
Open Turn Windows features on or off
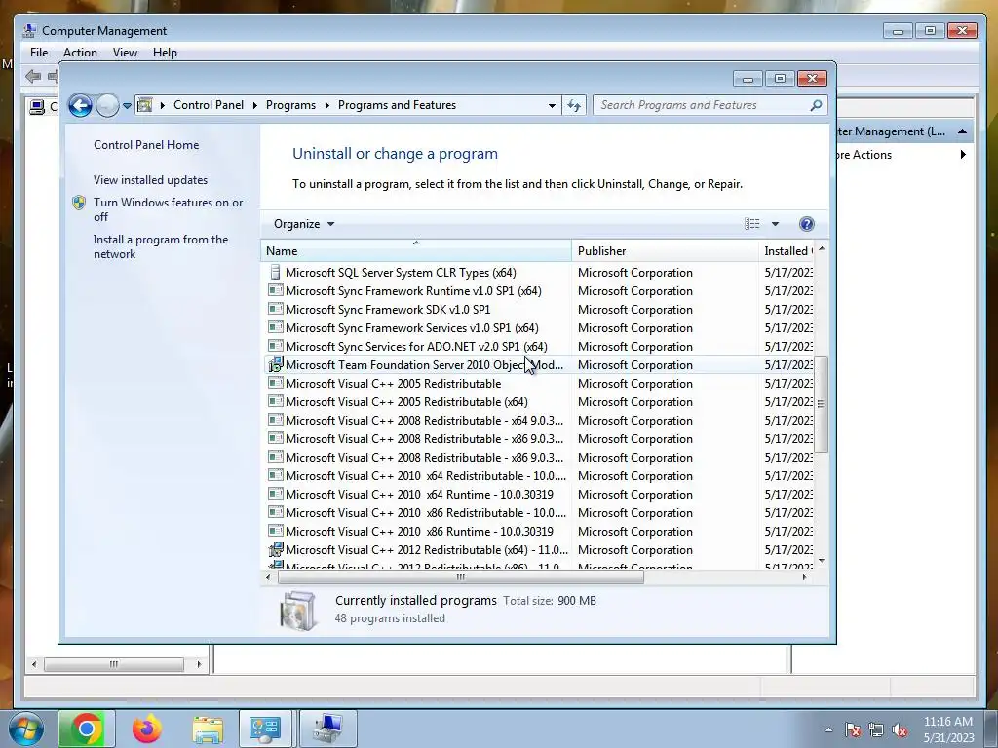[x=168, y=209]
